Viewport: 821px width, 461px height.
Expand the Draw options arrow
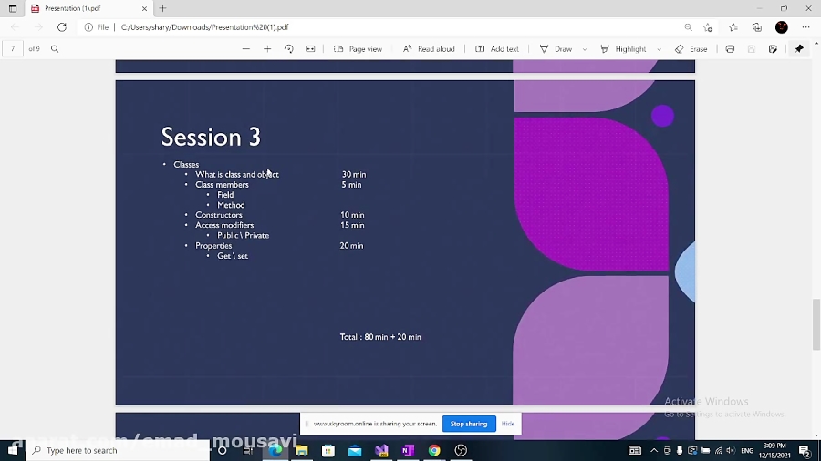(585, 49)
